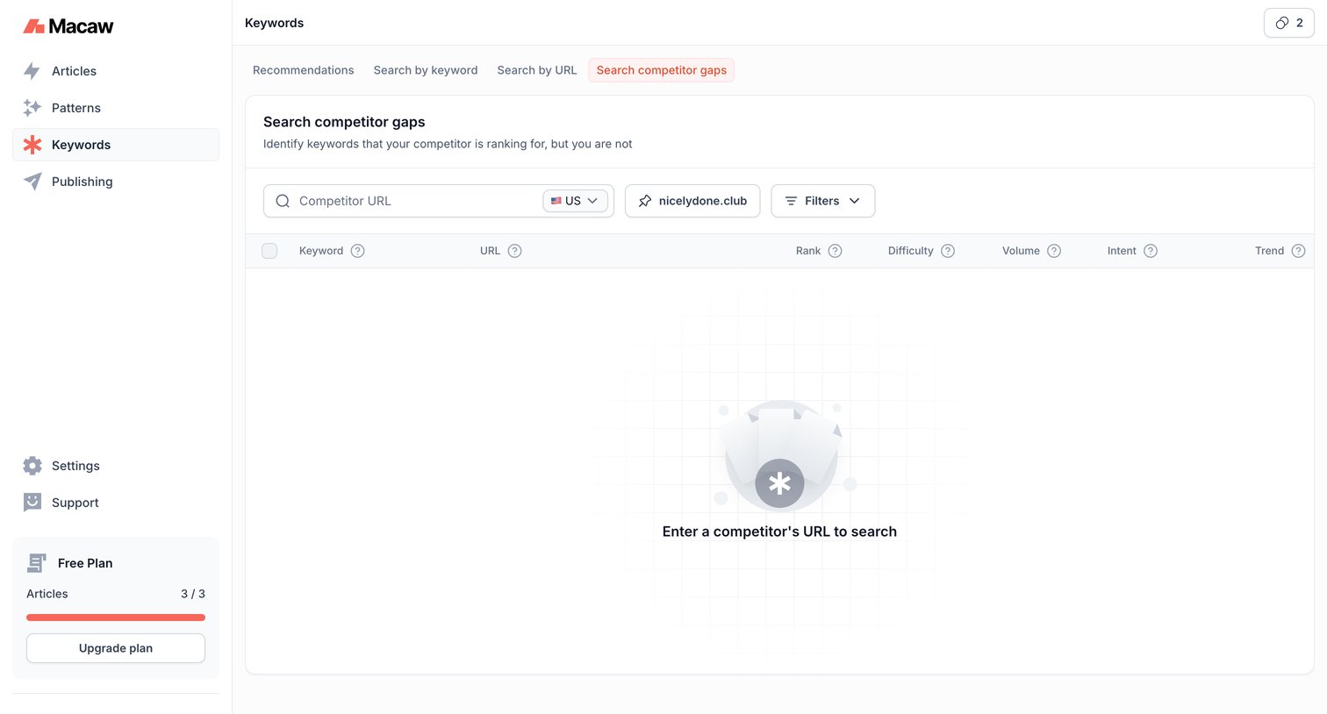Click the Patterns sparkle icon
The height and width of the screenshot is (714, 1327).
coord(32,108)
